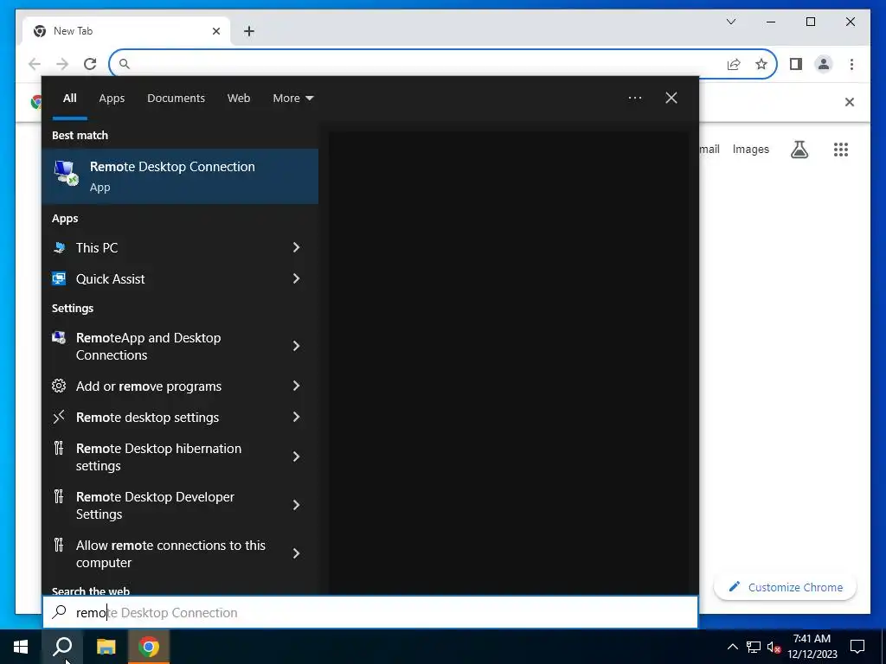The height and width of the screenshot is (664, 886).
Task: Expand Remote Desktop hibernation settings details
Action: point(296,456)
